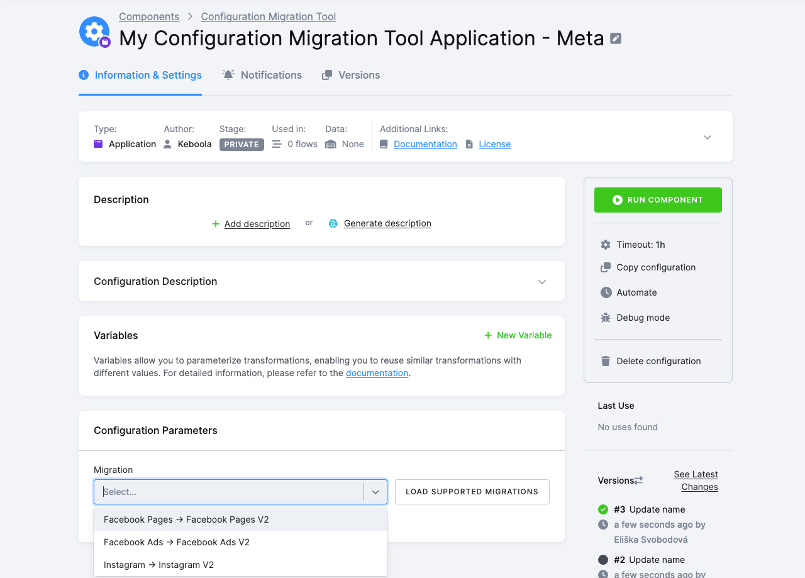Click the Copy configuration icon
Viewport: 805px width, 578px height.
[606, 267]
